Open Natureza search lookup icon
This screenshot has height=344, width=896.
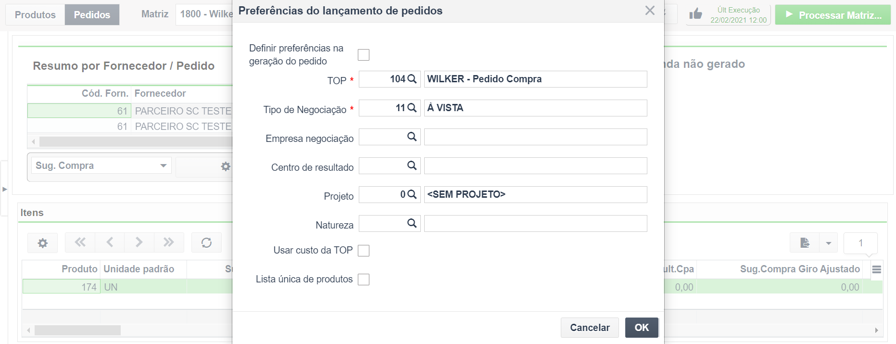pyautogui.click(x=412, y=223)
